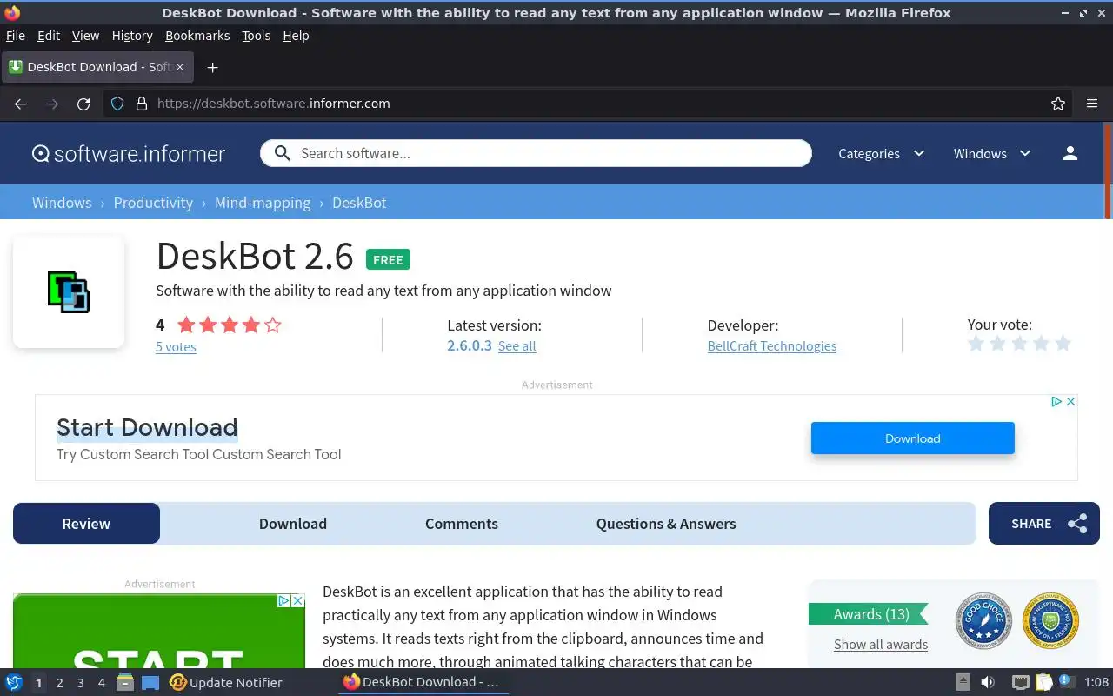
Task: Switch to the Comments tab
Action: 462,524
